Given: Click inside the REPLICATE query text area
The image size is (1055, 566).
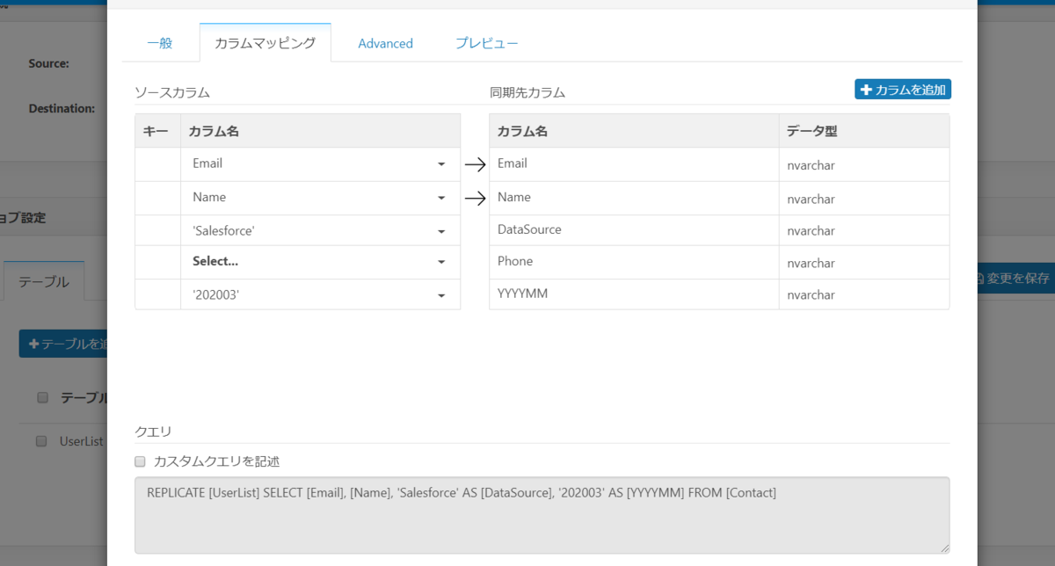Looking at the screenshot, I should (542, 515).
